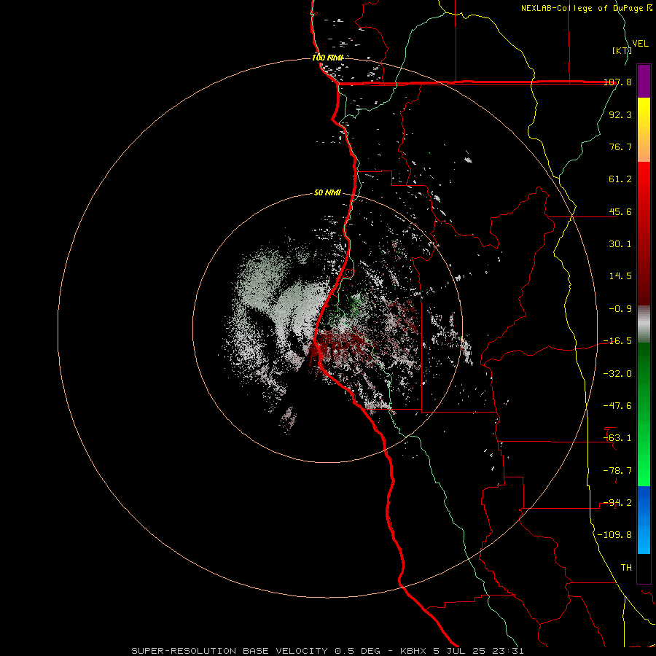The width and height of the screenshot is (656, 656).
Task: Click the -63.1 legend value
Action: click(618, 438)
